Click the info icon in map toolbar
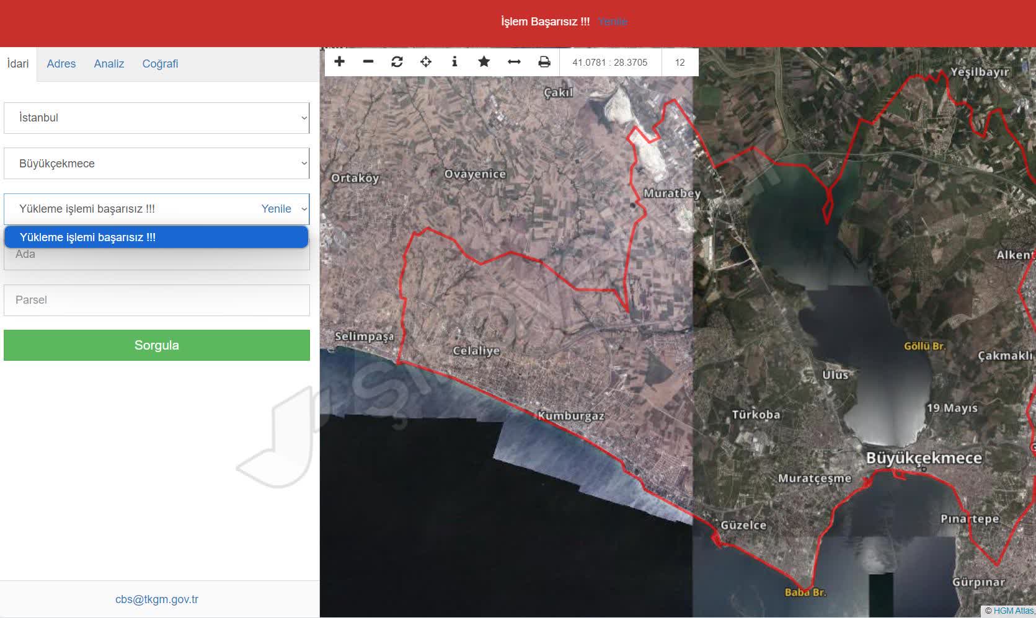 click(454, 62)
